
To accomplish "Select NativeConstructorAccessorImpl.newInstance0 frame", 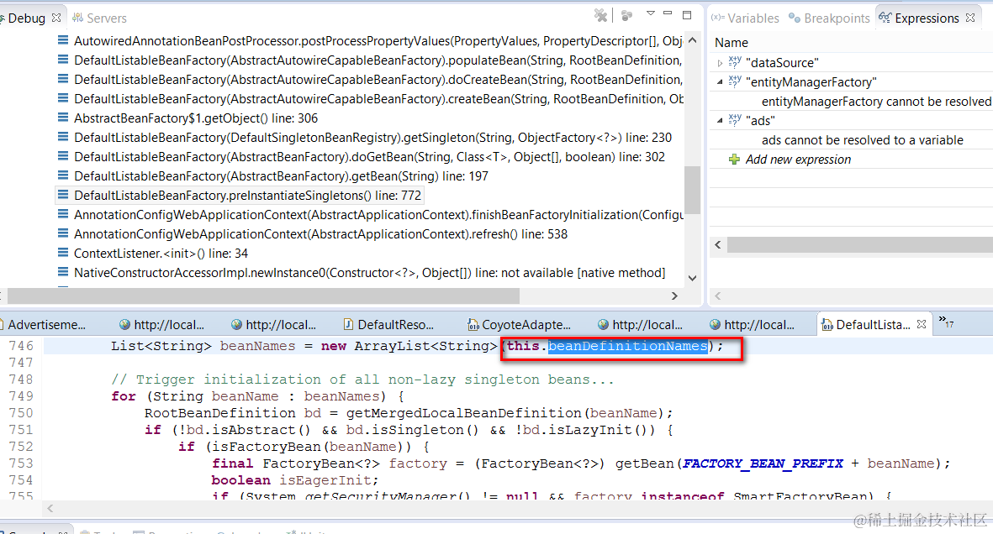I will pyautogui.click(x=369, y=273).
